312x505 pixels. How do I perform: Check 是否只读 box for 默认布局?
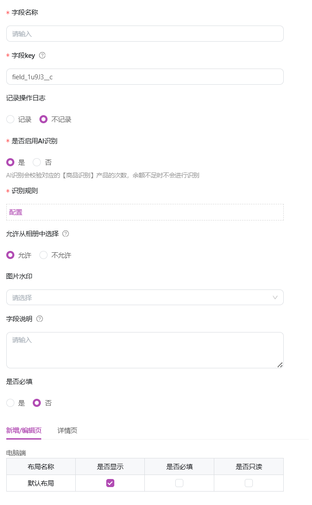[249, 483]
